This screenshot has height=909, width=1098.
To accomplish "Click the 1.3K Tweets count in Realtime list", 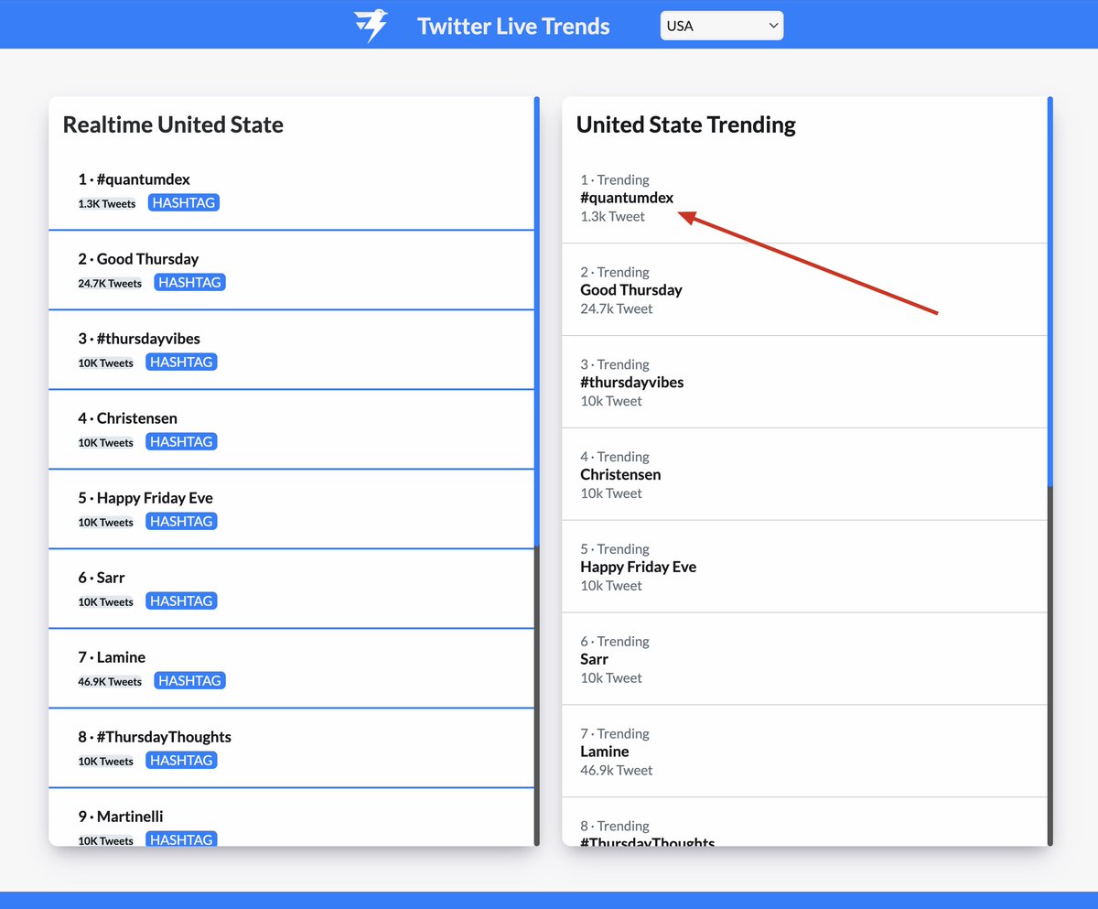I will (107, 203).
